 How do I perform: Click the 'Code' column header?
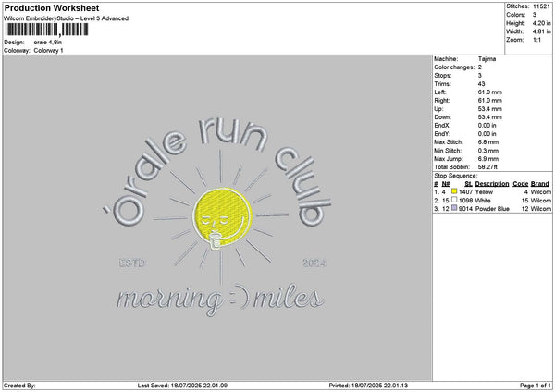tap(520, 184)
